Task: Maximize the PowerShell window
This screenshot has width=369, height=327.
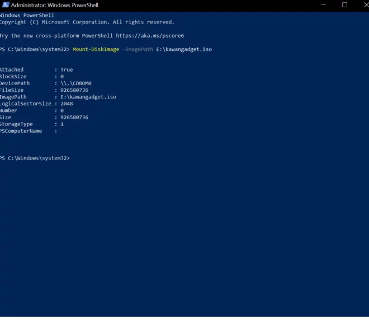Action: pos(344,5)
